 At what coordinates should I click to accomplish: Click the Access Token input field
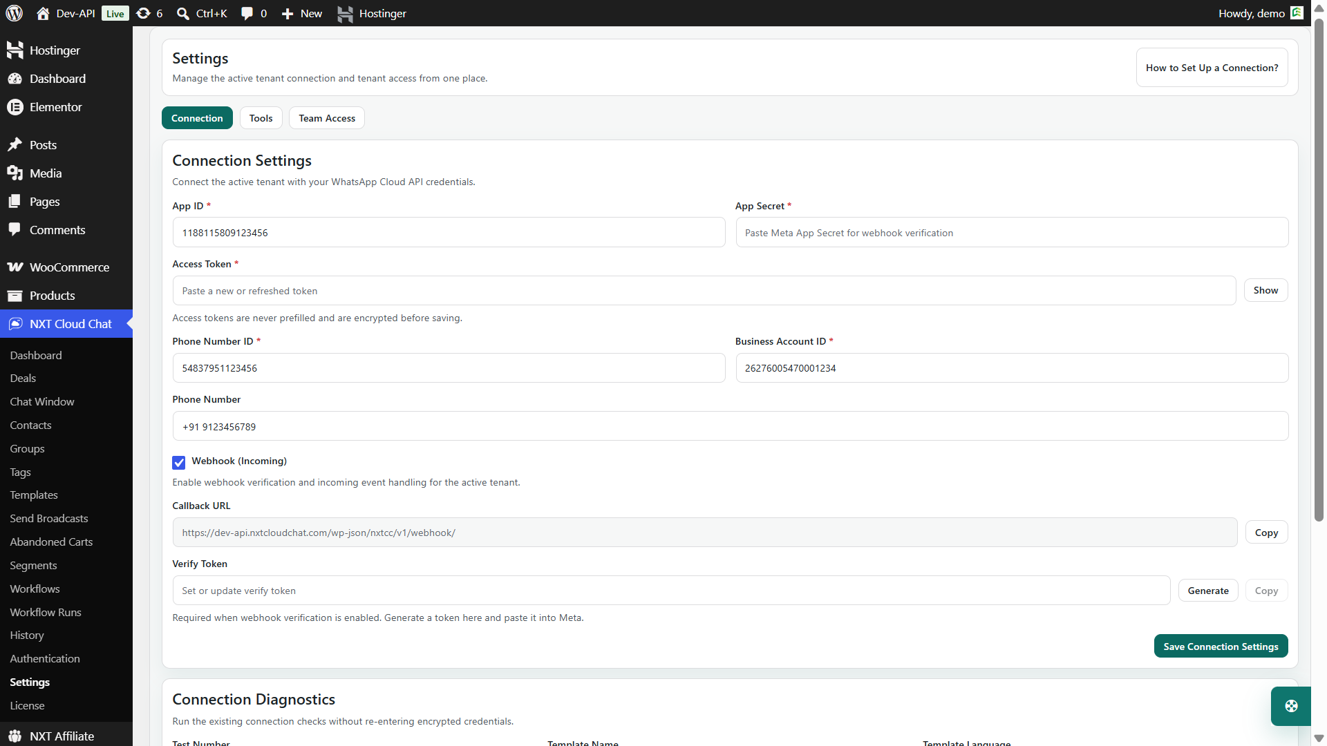[x=704, y=291]
